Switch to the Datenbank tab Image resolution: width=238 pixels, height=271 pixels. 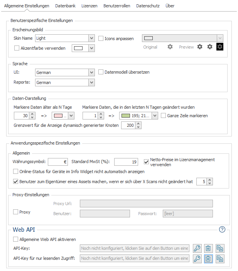click(65, 6)
